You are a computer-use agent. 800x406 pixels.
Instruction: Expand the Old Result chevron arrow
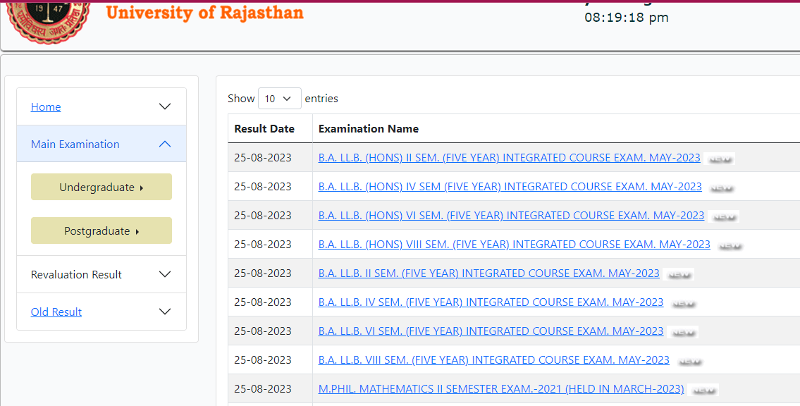point(164,312)
